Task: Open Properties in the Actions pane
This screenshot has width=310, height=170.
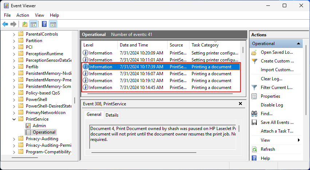Action: (x=270, y=96)
